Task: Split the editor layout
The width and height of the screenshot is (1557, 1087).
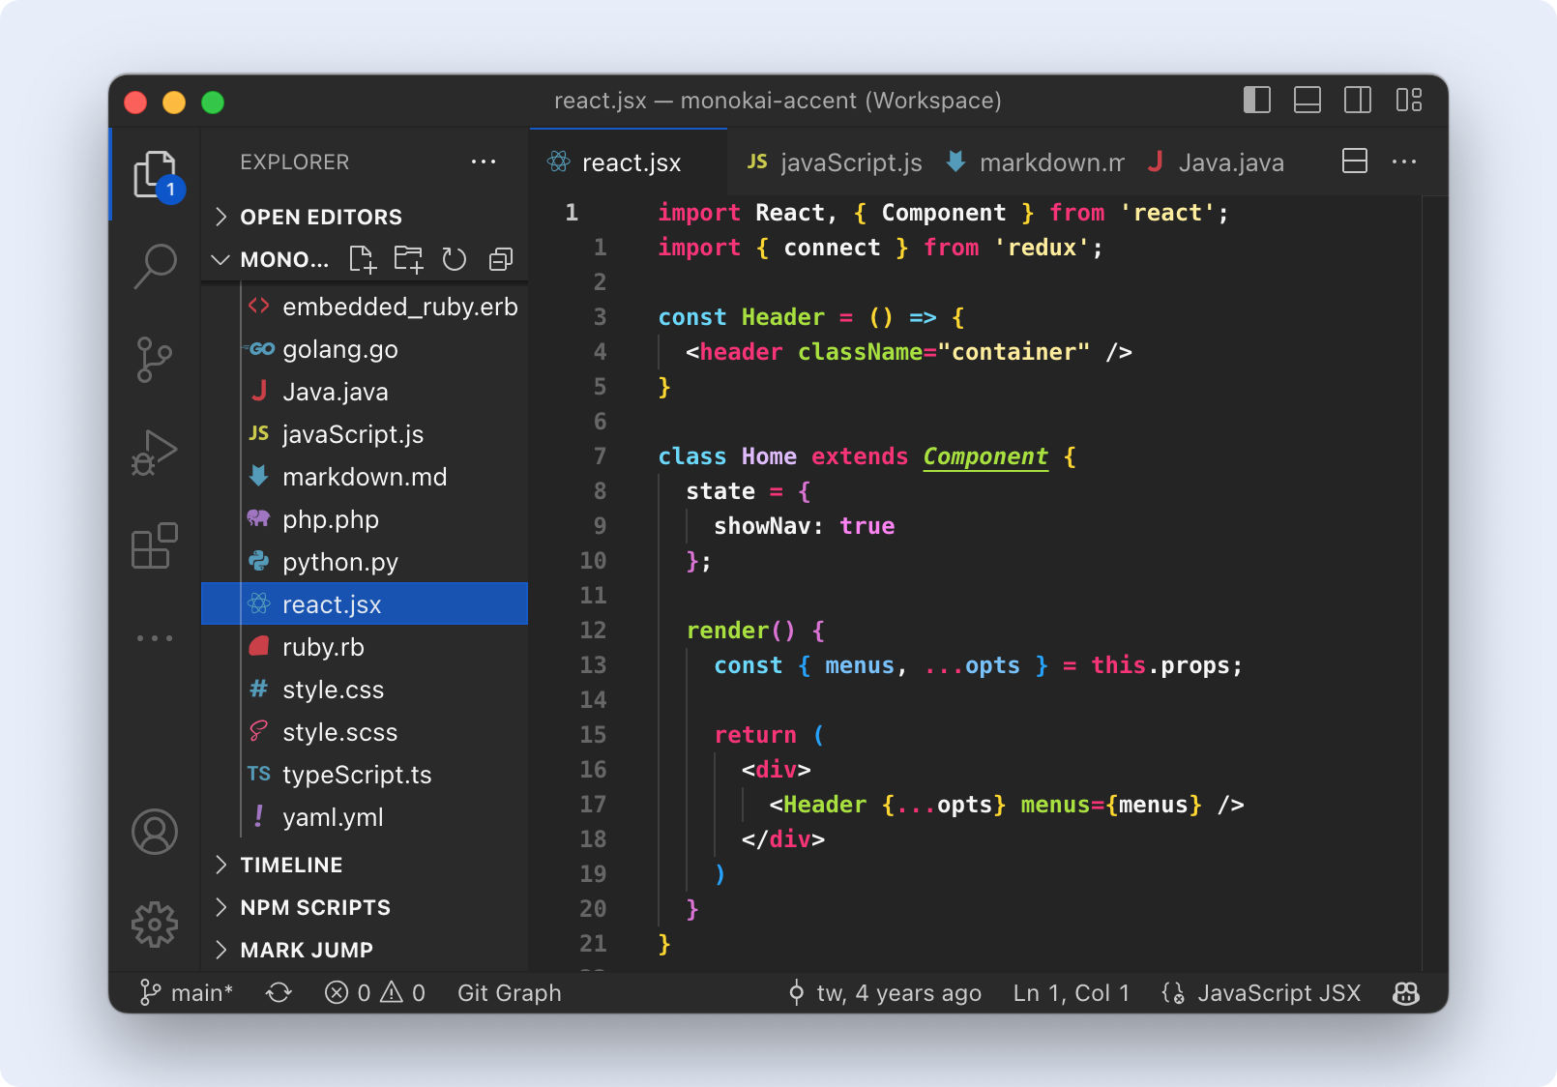Action: pos(1355,162)
